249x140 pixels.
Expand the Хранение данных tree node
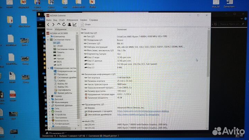49,105
